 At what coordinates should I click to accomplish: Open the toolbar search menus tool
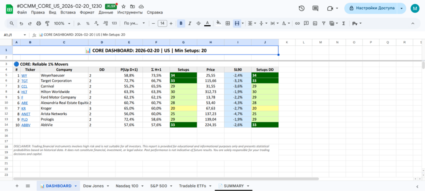(x=12, y=24)
